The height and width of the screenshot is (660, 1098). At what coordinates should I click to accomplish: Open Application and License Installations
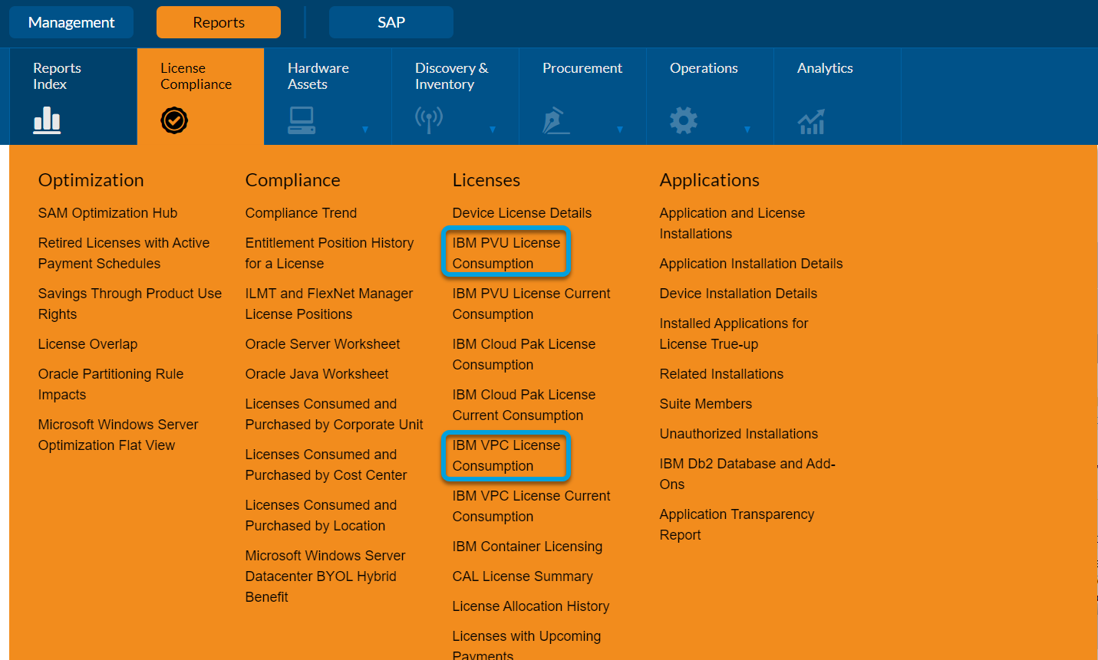pyautogui.click(x=732, y=223)
